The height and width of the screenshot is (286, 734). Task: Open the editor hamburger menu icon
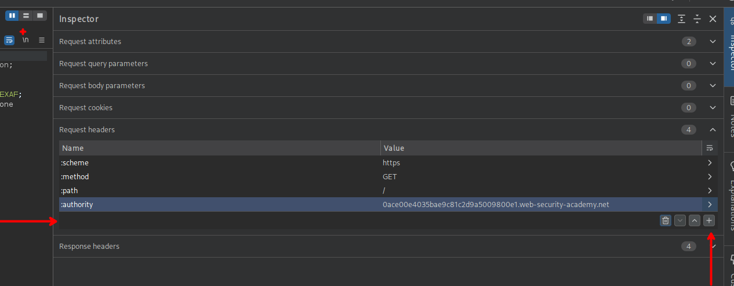(x=42, y=40)
